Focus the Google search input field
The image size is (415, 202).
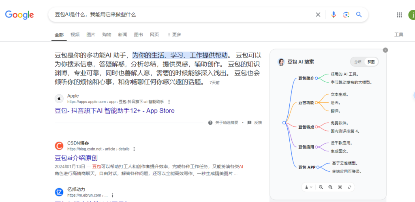(x=183, y=15)
